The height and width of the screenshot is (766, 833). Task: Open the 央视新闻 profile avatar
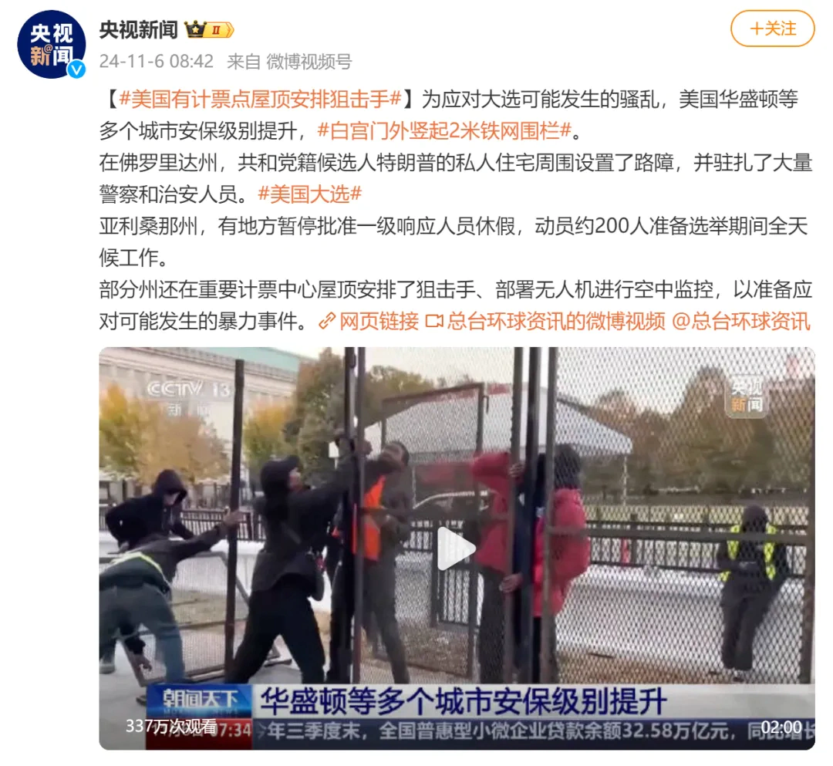52,44
